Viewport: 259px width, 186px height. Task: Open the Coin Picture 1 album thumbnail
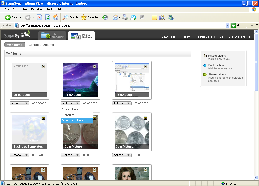[x=132, y=132]
